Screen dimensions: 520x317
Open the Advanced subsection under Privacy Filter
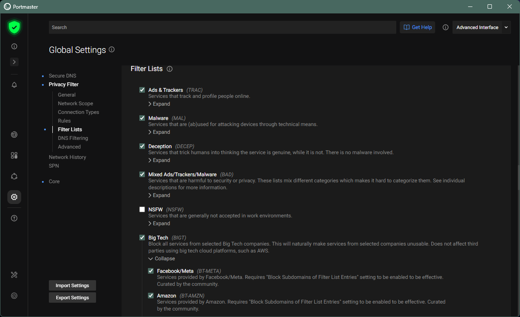69,147
